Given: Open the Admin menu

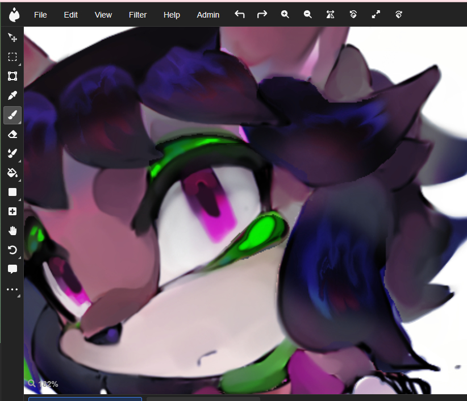Looking at the screenshot, I should pyautogui.click(x=208, y=15).
